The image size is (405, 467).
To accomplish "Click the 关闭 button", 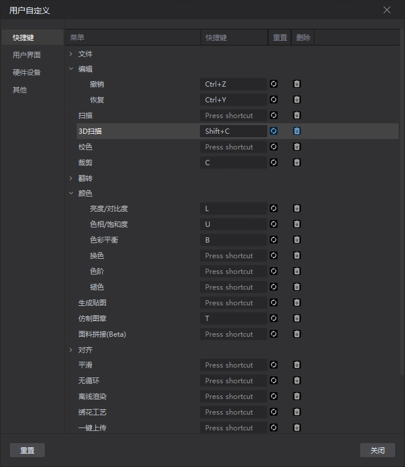I will [x=377, y=450].
